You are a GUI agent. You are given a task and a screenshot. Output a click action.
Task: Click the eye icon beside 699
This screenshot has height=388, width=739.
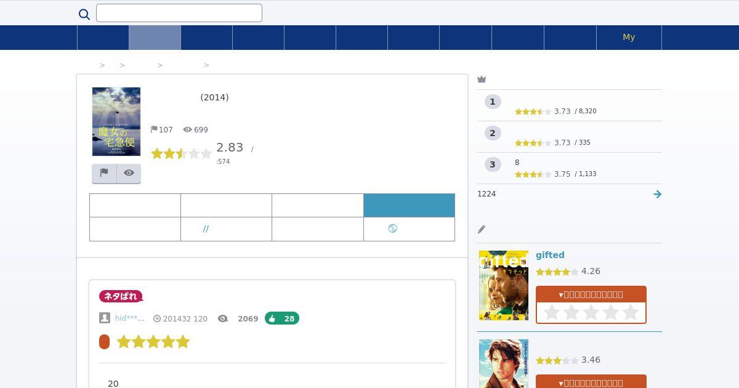point(187,129)
